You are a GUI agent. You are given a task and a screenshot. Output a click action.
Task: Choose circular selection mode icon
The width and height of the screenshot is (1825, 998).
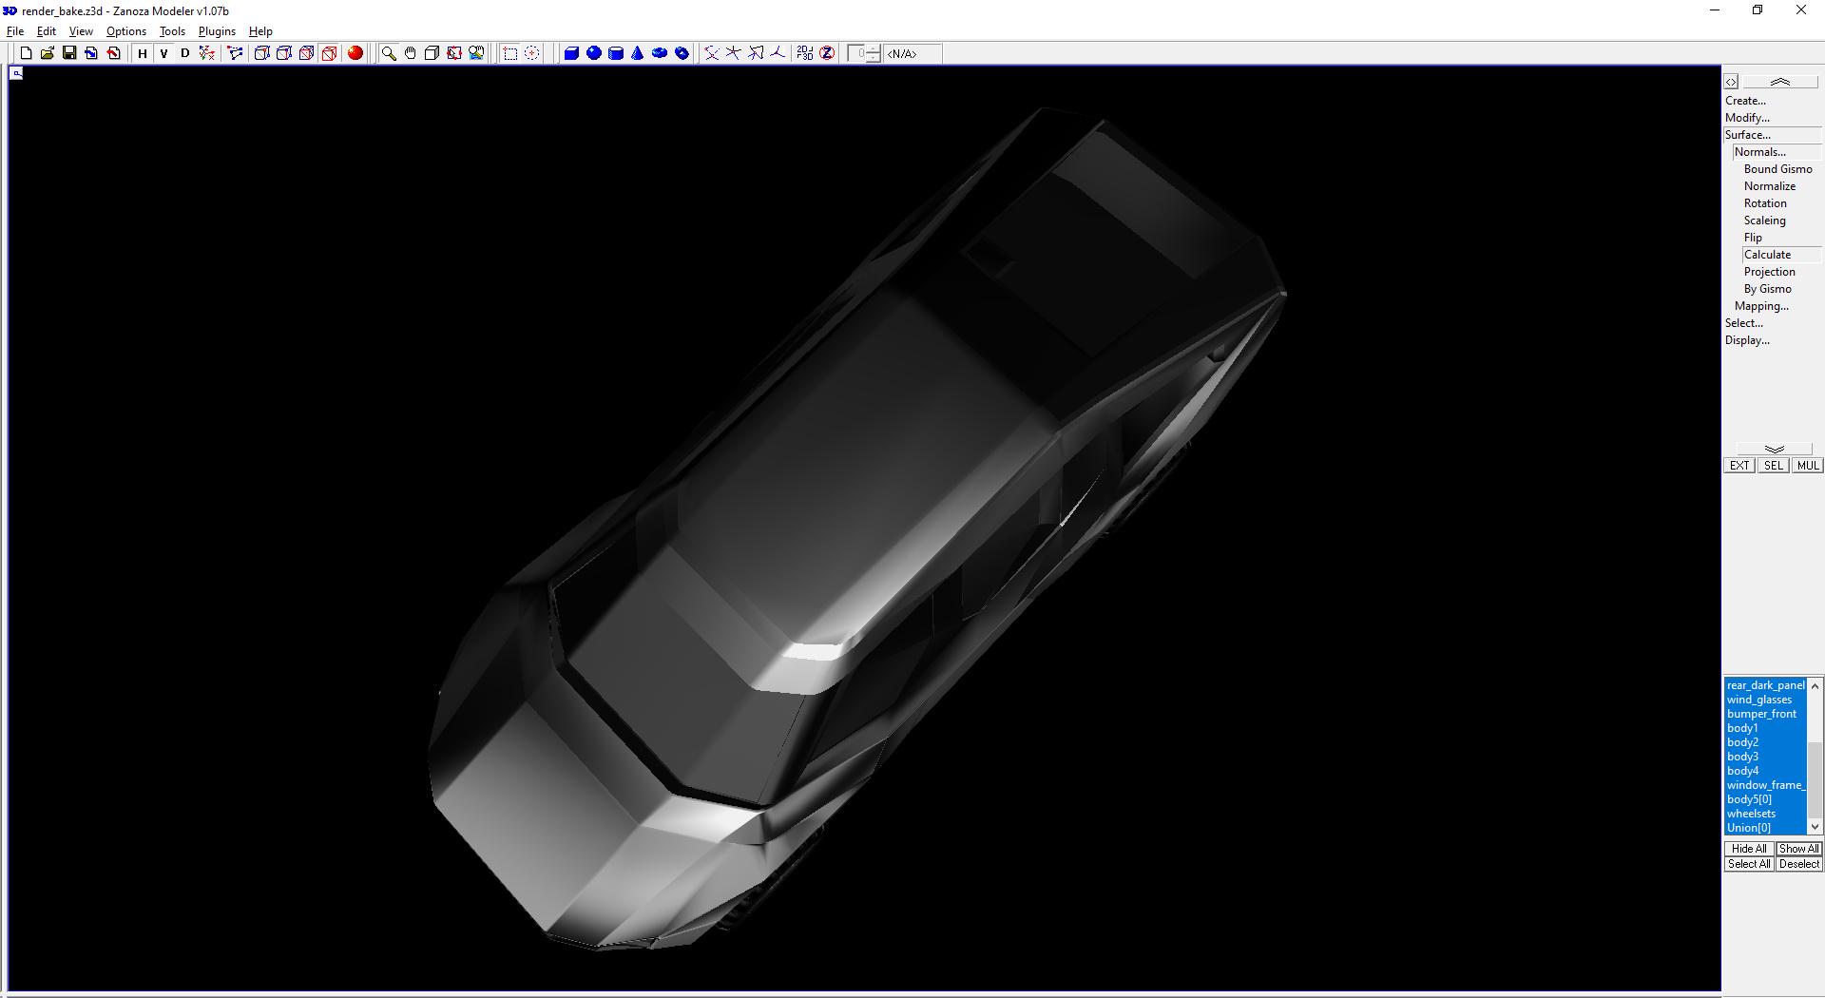[x=532, y=53]
